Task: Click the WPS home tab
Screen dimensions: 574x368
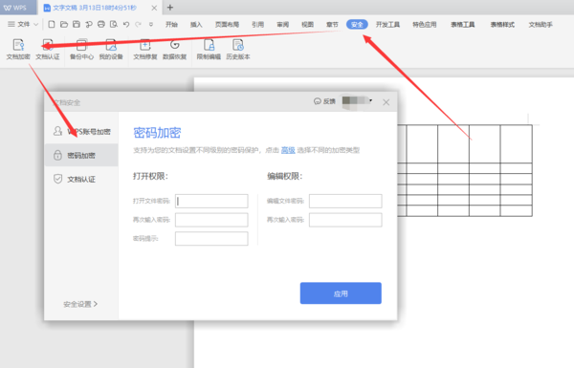Action: point(18,8)
